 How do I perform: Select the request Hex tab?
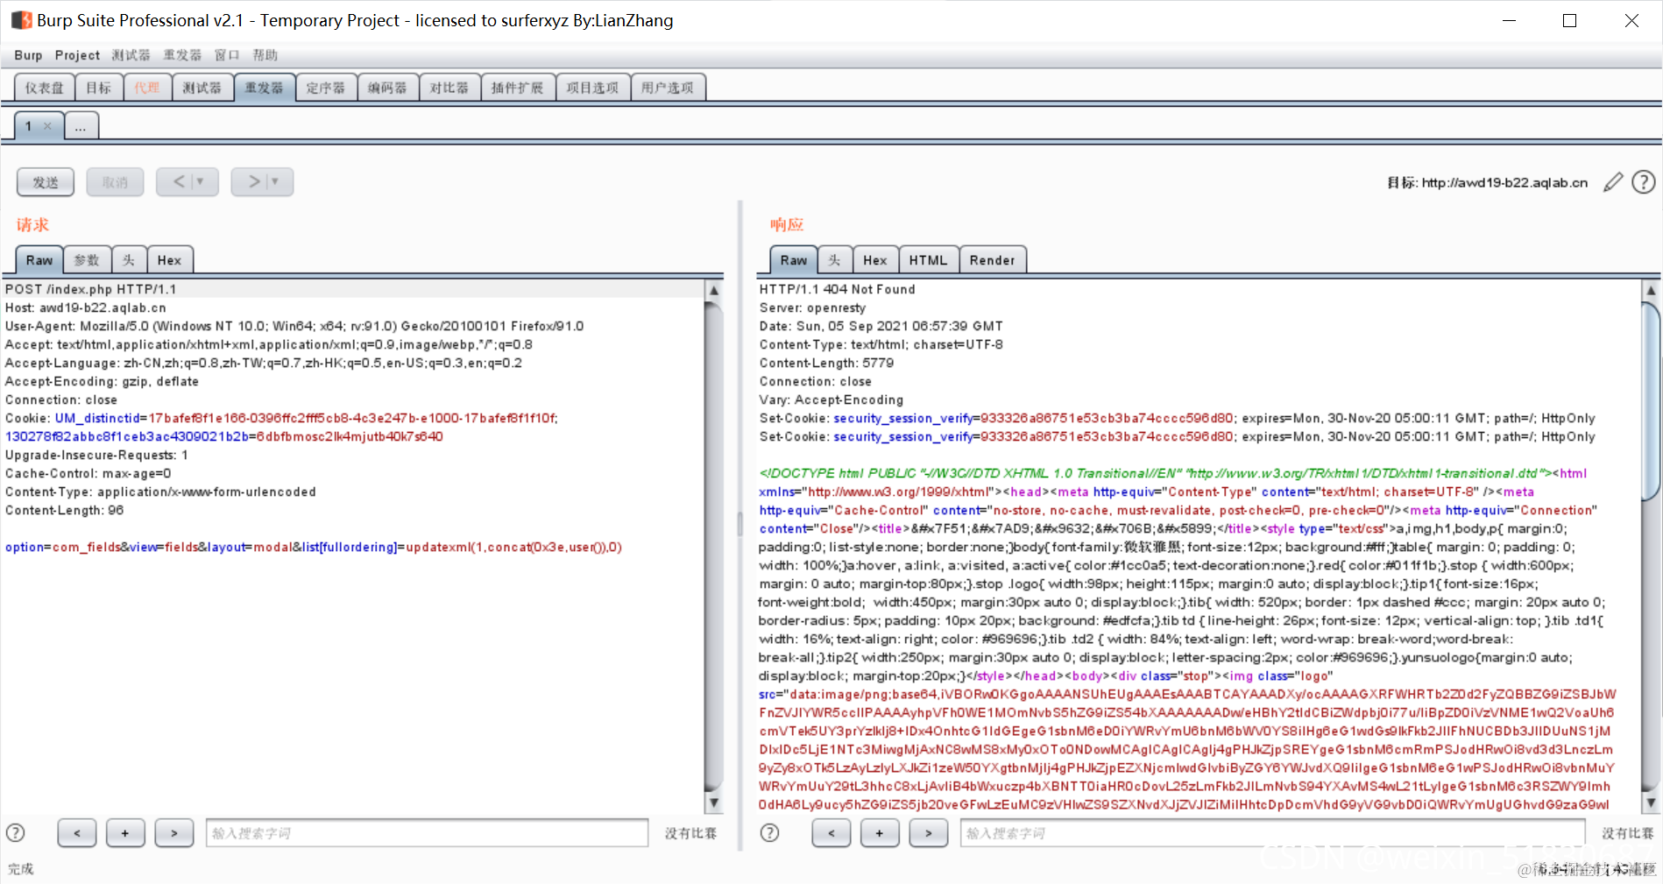(170, 260)
